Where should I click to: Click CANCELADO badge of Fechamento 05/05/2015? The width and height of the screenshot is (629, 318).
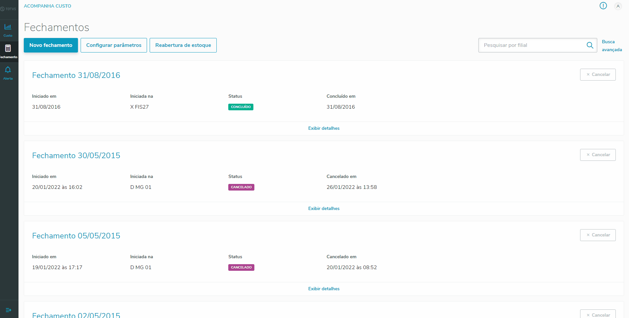241,267
